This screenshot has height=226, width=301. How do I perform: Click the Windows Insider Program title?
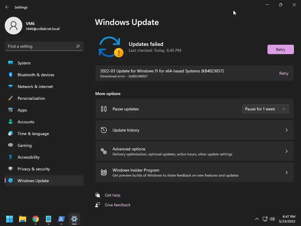pos(136,170)
